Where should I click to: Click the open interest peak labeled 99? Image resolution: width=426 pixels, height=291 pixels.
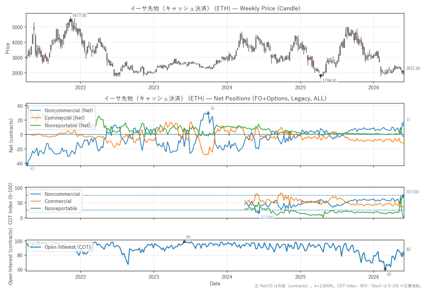[x=188, y=237]
